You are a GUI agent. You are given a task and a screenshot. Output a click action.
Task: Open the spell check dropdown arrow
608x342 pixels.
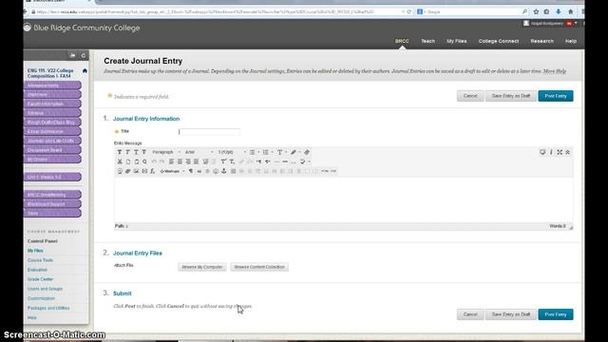point(309,161)
